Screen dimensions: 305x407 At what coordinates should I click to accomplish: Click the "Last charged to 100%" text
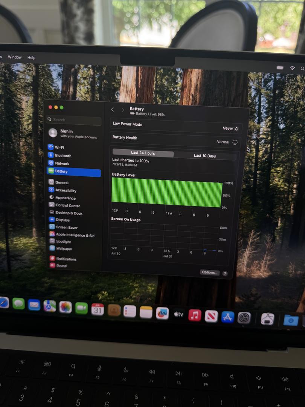[x=130, y=161]
